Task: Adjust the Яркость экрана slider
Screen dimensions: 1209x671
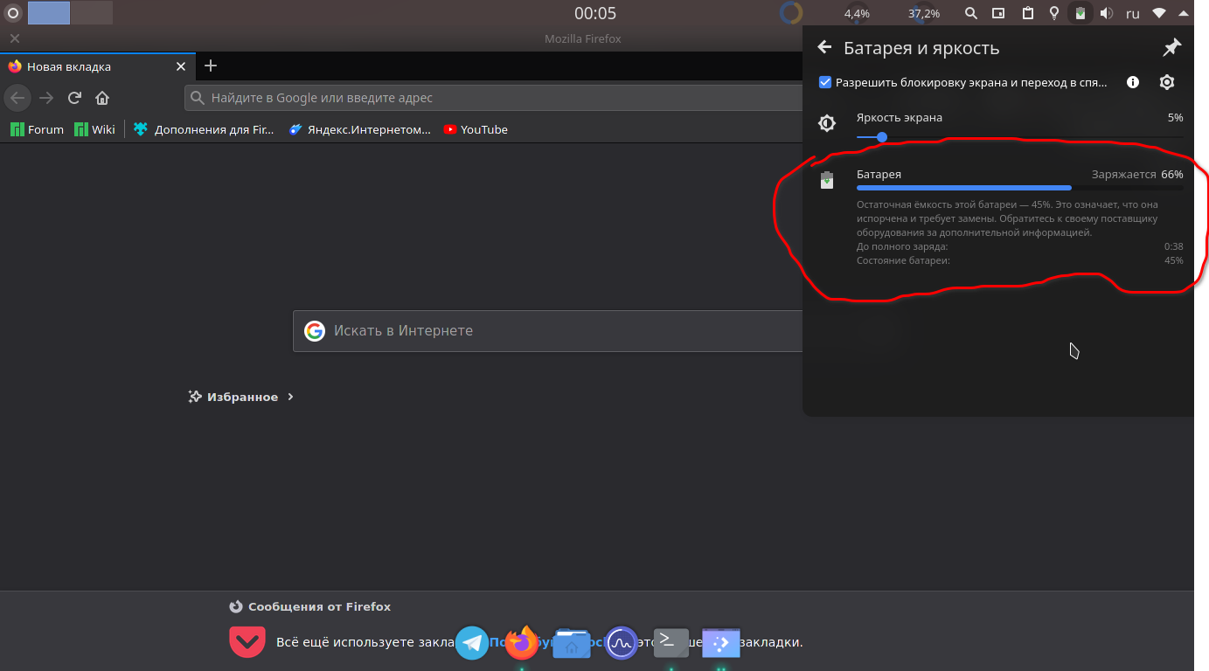Action: pyautogui.click(x=1019, y=136)
